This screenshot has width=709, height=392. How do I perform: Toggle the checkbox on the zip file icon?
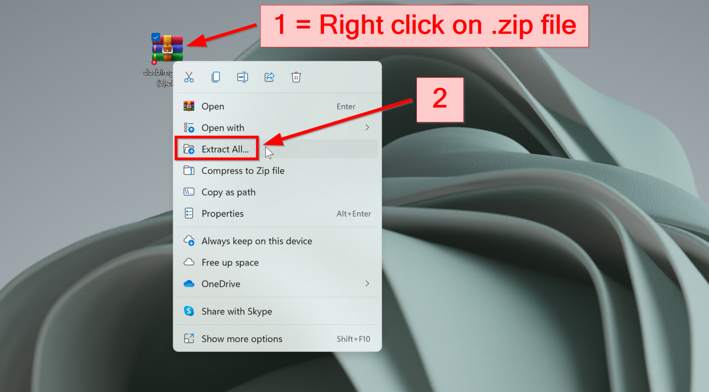click(156, 37)
